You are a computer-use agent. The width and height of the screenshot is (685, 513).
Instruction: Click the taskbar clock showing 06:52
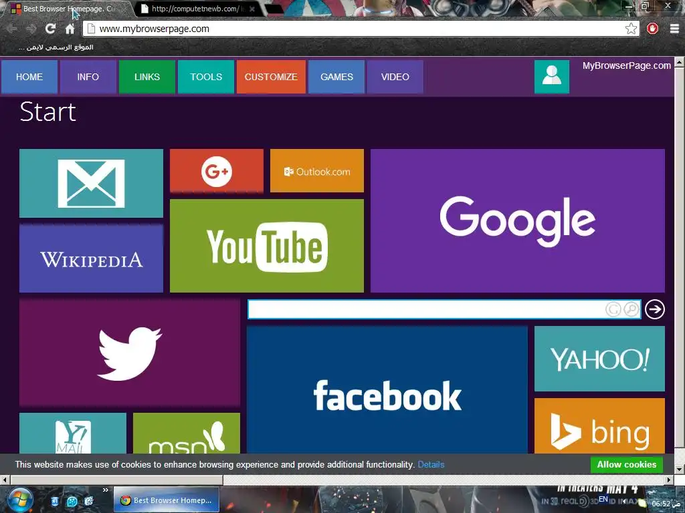(x=666, y=504)
